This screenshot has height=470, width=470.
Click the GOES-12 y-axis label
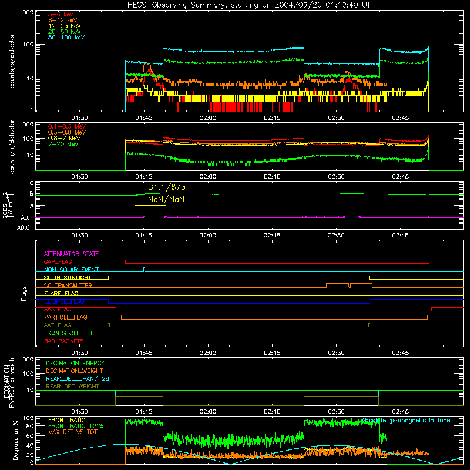point(8,205)
